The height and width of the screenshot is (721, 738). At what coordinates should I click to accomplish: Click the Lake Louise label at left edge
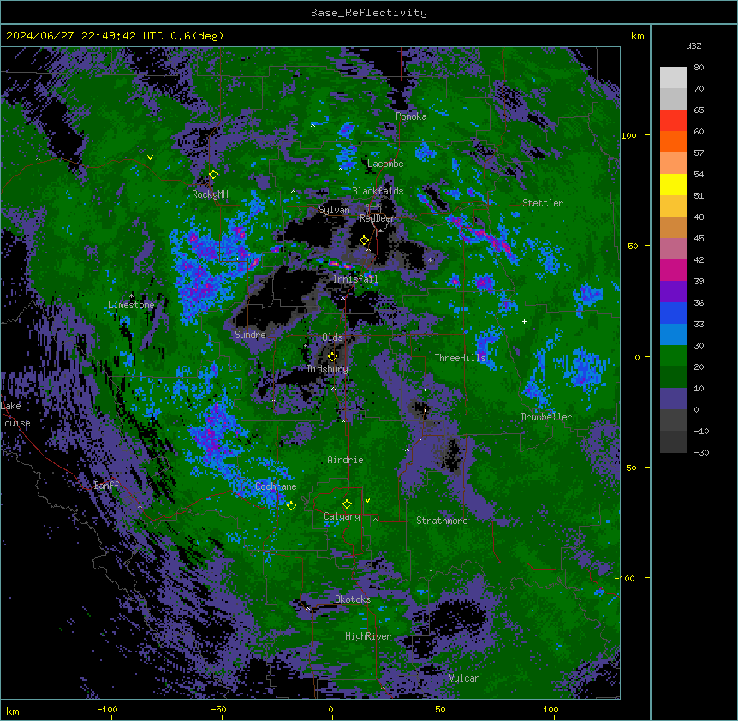[15, 414]
